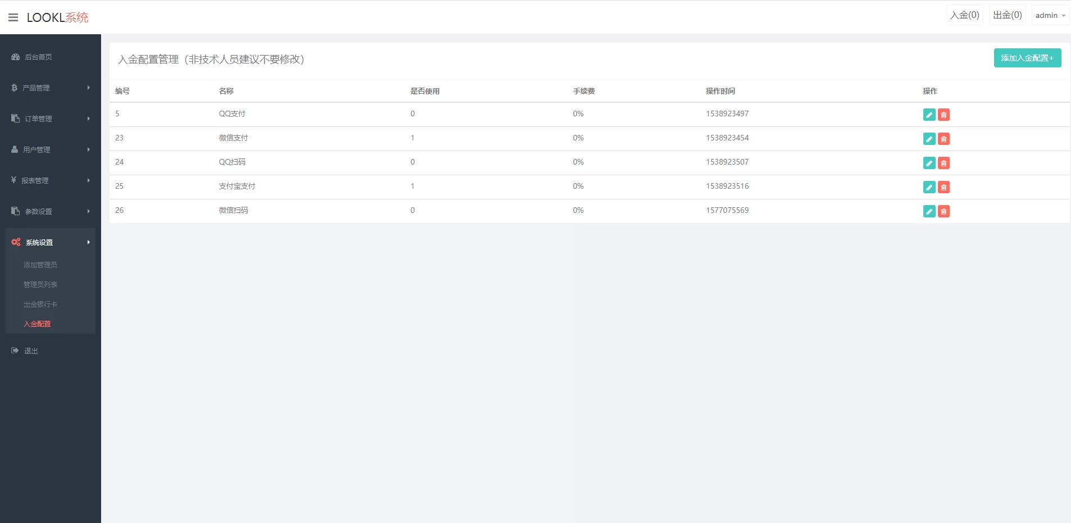Open 管理员列表 submenu item
Viewport: 1071px width, 523px height.
(40, 284)
